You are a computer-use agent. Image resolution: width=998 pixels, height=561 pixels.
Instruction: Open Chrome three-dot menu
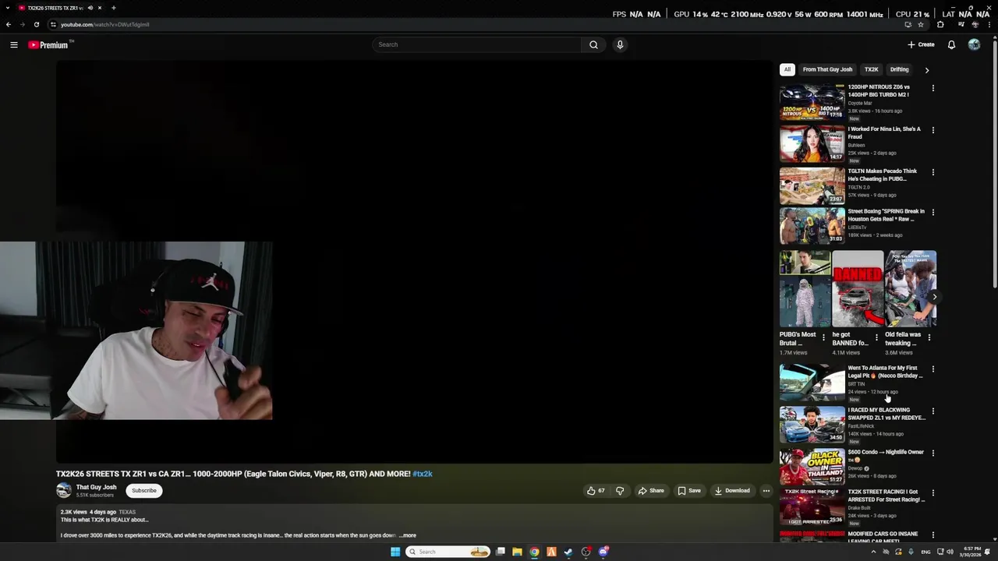coord(989,24)
